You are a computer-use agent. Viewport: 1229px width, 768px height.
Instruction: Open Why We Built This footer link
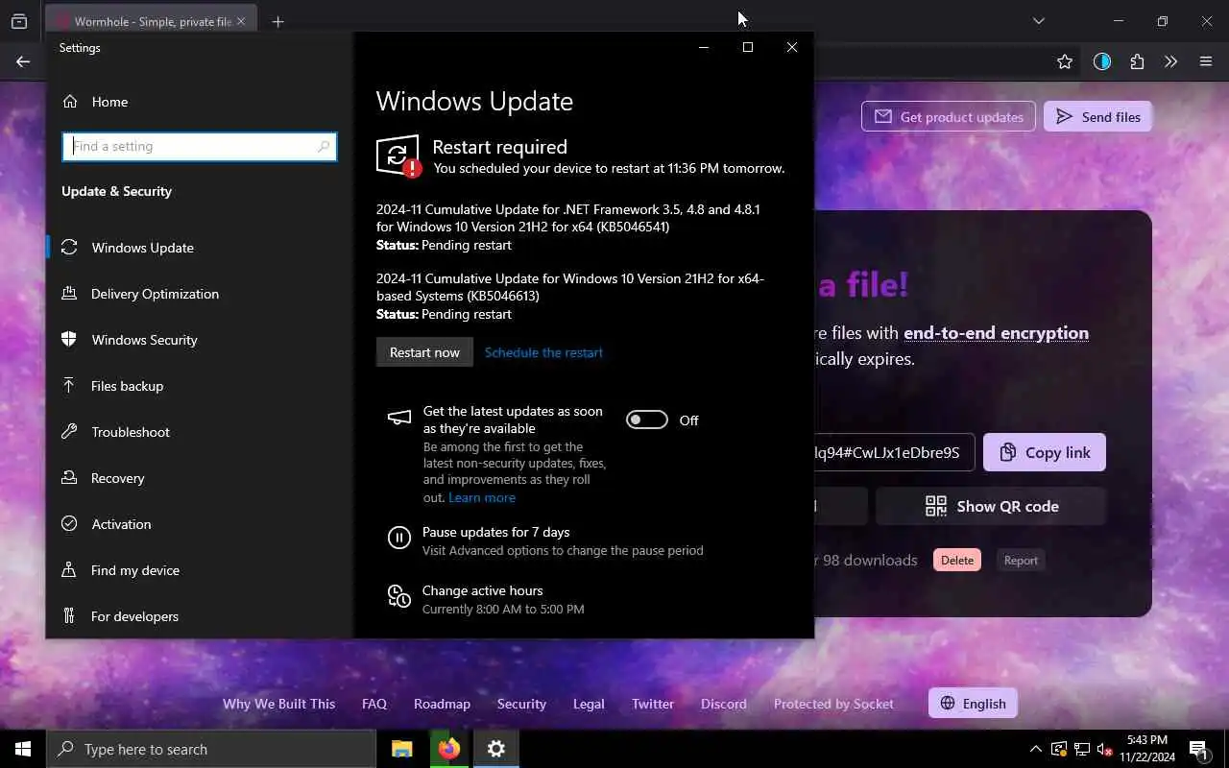click(278, 704)
